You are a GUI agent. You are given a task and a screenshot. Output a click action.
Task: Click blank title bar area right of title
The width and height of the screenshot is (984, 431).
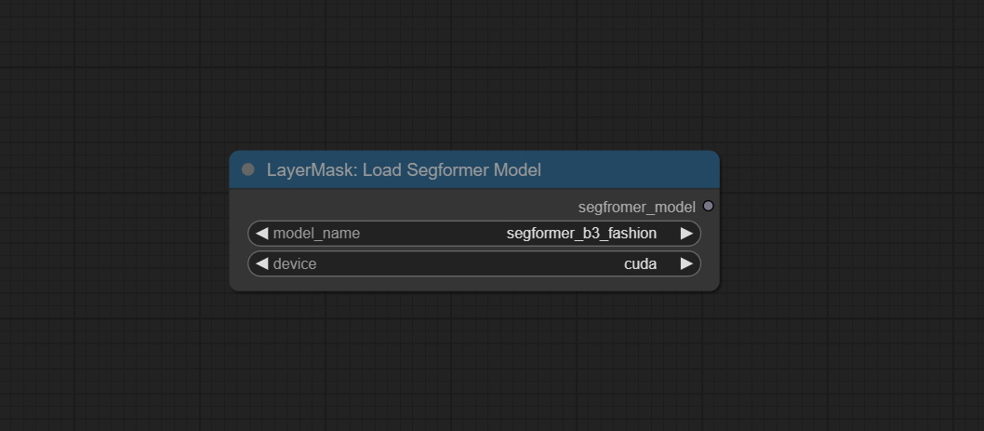pyautogui.click(x=632, y=170)
